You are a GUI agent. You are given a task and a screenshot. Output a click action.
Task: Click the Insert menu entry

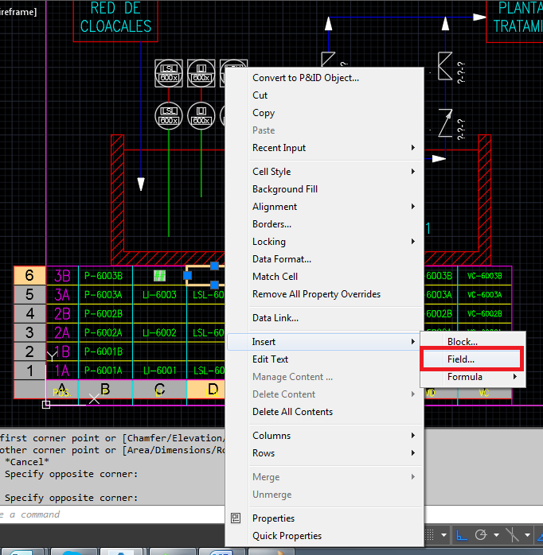pos(325,342)
